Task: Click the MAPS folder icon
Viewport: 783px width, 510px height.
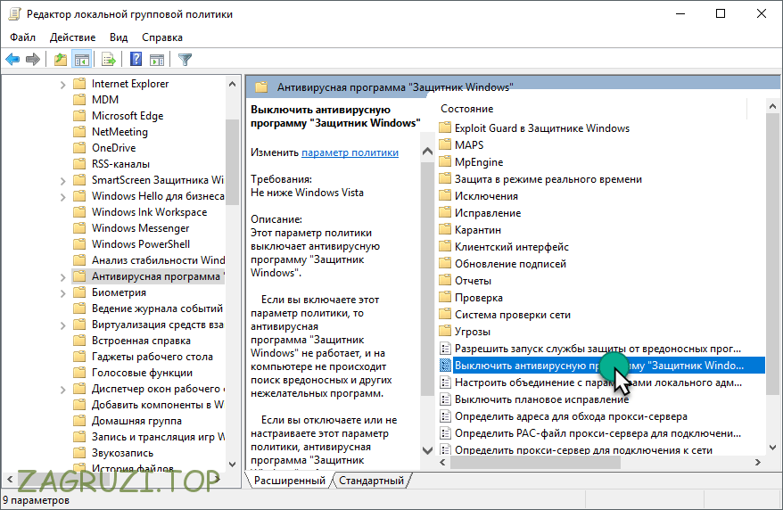Action: (x=445, y=144)
